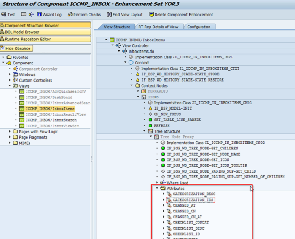
Task: Run Perform Checks
Action: tap(84, 14)
